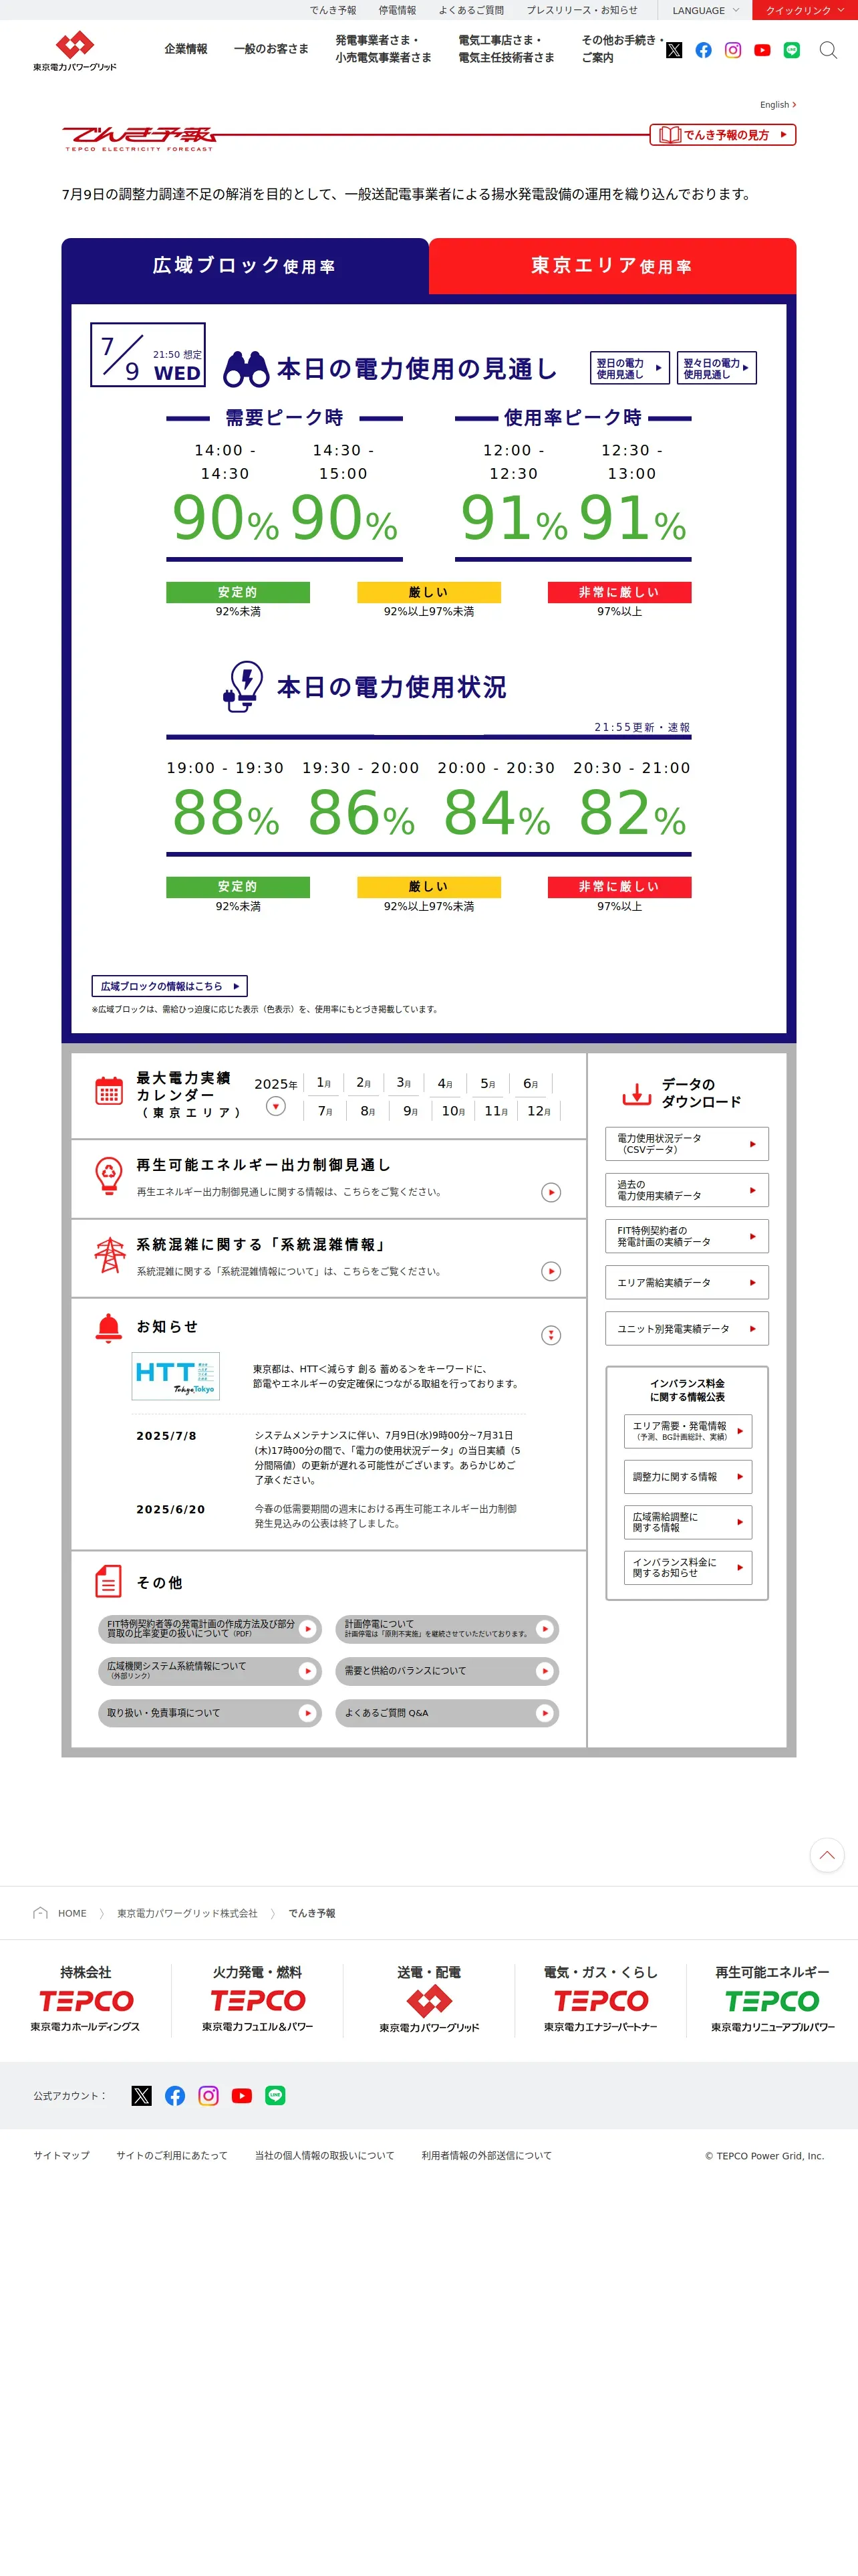Open エリア需要・発電情報 button
The width and height of the screenshot is (858, 2576).
pyautogui.click(x=688, y=1431)
